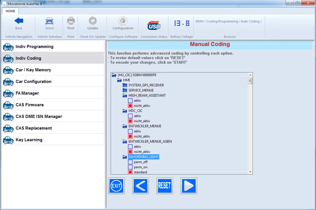Screen dimensions: 316x210
Task: Select the perm_off checkbox
Action: point(130,162)
